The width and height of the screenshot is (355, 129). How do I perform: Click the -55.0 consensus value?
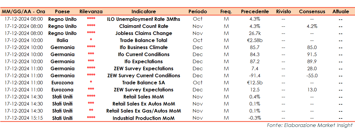pos(312,76)
